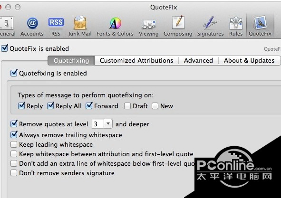Screen dimensions: 281x198
Task: Enable quotefixing for Draft messages
Action: click(127, 106)
